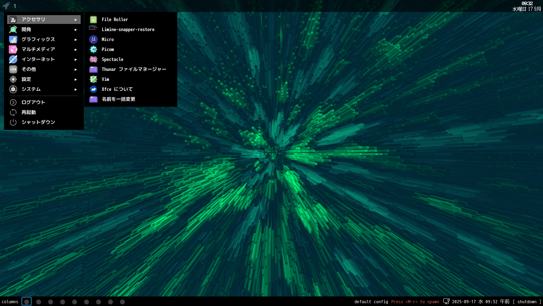This screenshot has width=543, height=306.
Task: Expand the グラフィックス submenu arrow
Action: coord(76,39)
